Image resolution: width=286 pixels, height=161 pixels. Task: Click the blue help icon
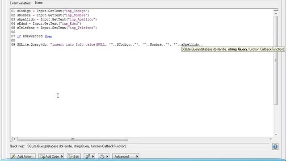(x=275, y=146)
